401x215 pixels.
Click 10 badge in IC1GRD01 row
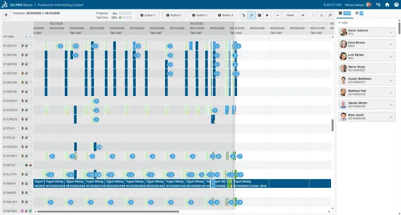(99, 147)
